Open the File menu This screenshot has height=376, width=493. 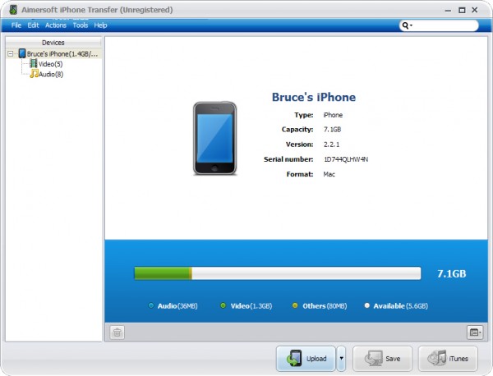pyautogui.click(x=16, y=25)
